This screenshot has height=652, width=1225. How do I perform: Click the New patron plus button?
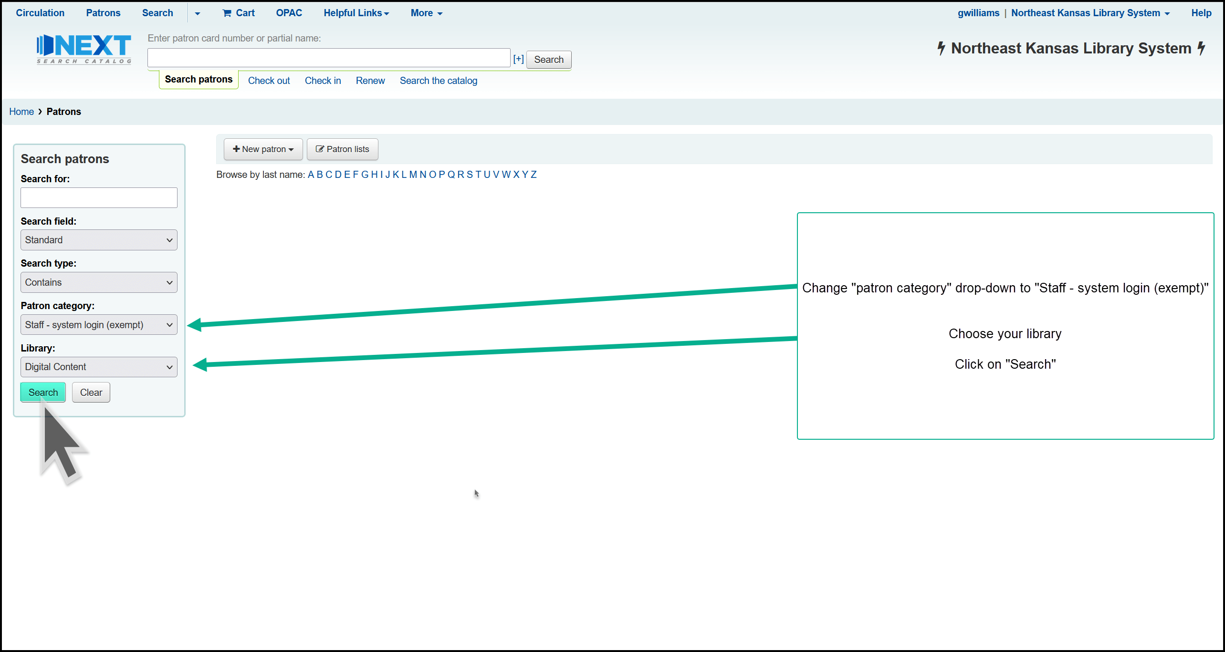click(x=263, y=149)
